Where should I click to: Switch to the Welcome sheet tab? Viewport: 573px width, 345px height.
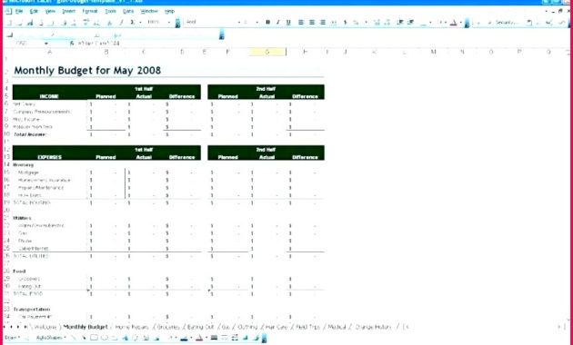pos(45,327)
